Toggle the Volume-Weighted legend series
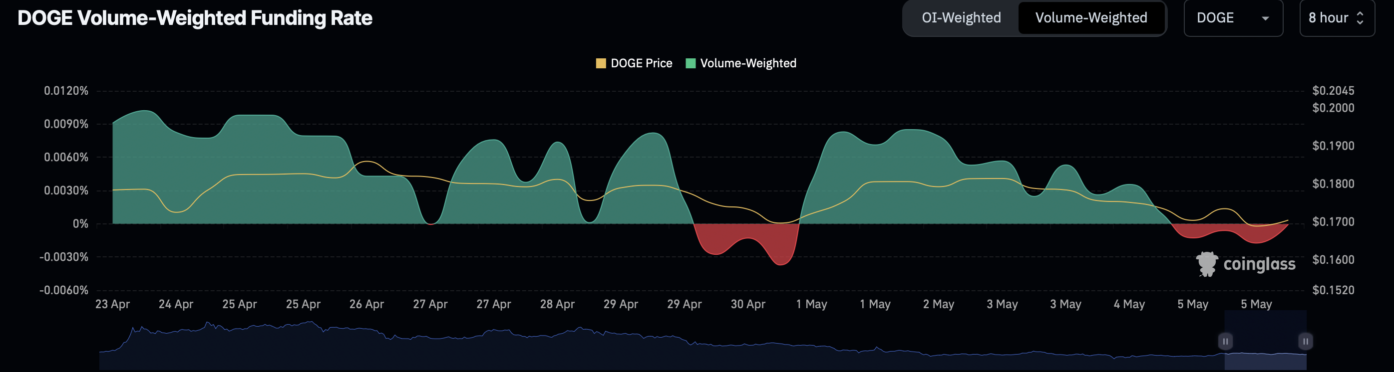Screen dimensions: 1394x372 (x=741, y=63)
